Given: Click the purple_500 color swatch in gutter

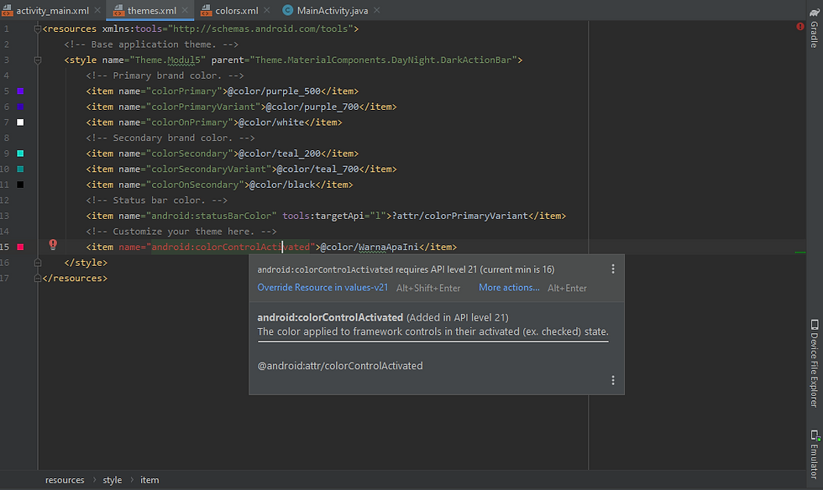Looking at the screenshot, I should (x=20, y=91).
